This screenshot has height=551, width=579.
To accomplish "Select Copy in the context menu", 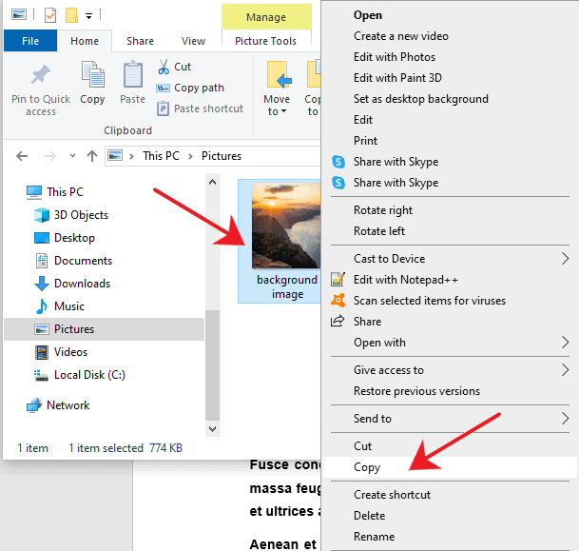I will (450, 467).
